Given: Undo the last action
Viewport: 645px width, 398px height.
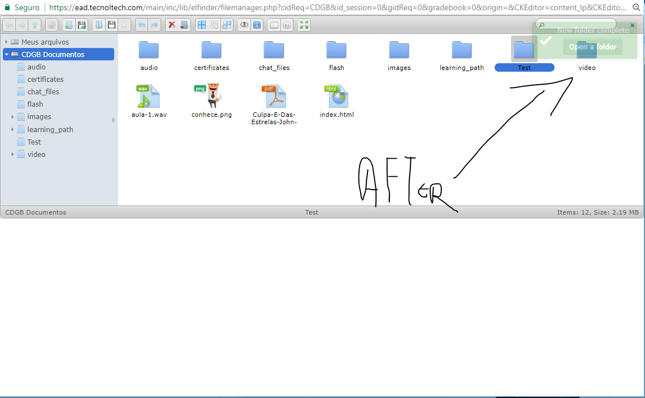Looking at the screenshot, I should [x=141, y=25].
